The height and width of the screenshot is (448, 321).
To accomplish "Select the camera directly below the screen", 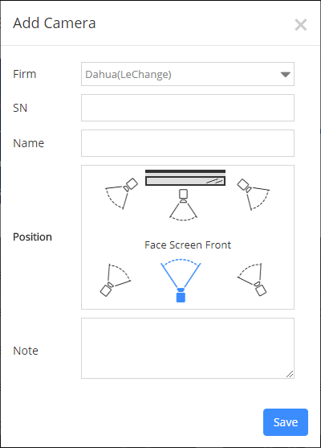I will pos(183,205).
